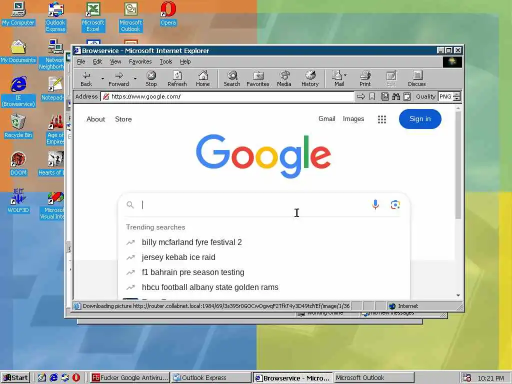
Task: Select hbcu football albany state golden rams
Action: click(x=210, y=287)
